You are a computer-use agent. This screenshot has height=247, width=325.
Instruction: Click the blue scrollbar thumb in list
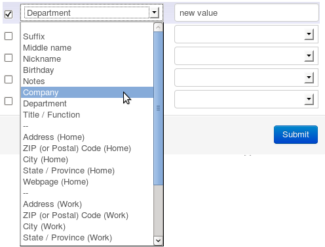158,108
